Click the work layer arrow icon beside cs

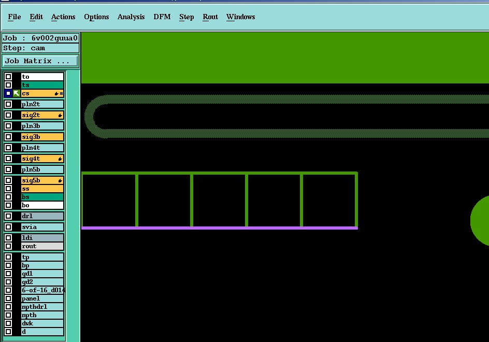click(x=17, y=93)
